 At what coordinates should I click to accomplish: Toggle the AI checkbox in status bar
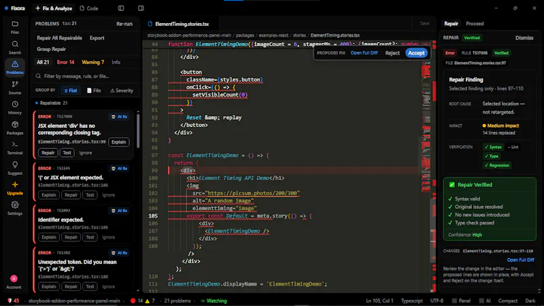pyautogui.click(x=485, y=301)
